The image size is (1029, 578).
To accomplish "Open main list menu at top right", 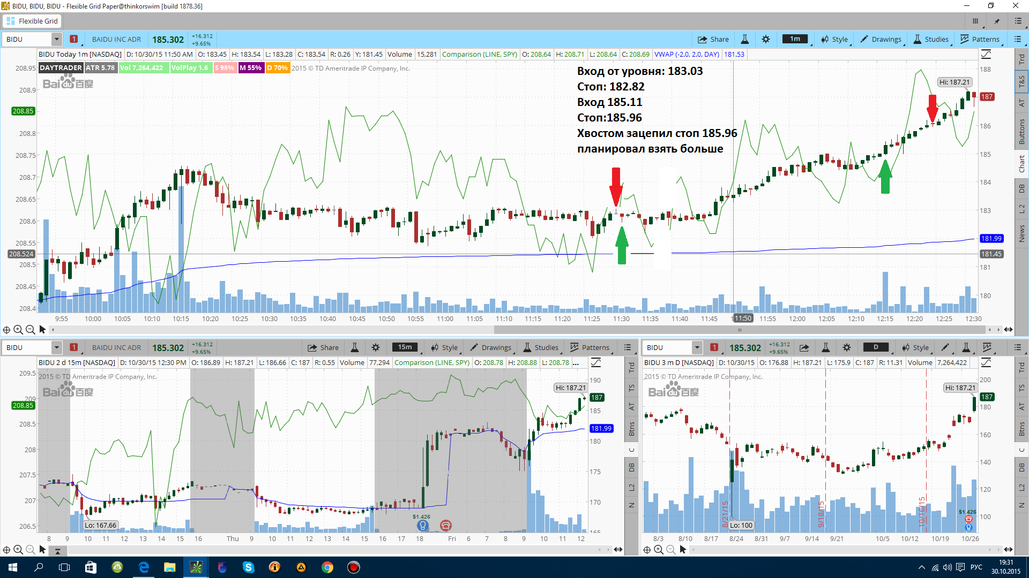I will pyautogui.click(x=1018, y=21).
